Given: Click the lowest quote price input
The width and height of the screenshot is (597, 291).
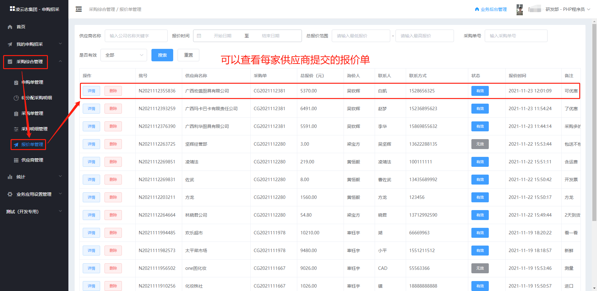Looking at the screenshot, I should (361, 36).
